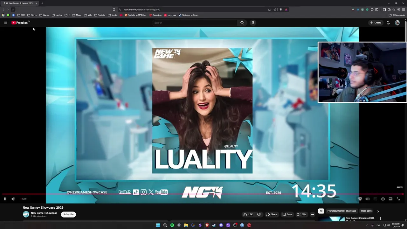Open the movies bookmarks folder
The width and height of the screenshot is (407, 229).
(57, 15)
